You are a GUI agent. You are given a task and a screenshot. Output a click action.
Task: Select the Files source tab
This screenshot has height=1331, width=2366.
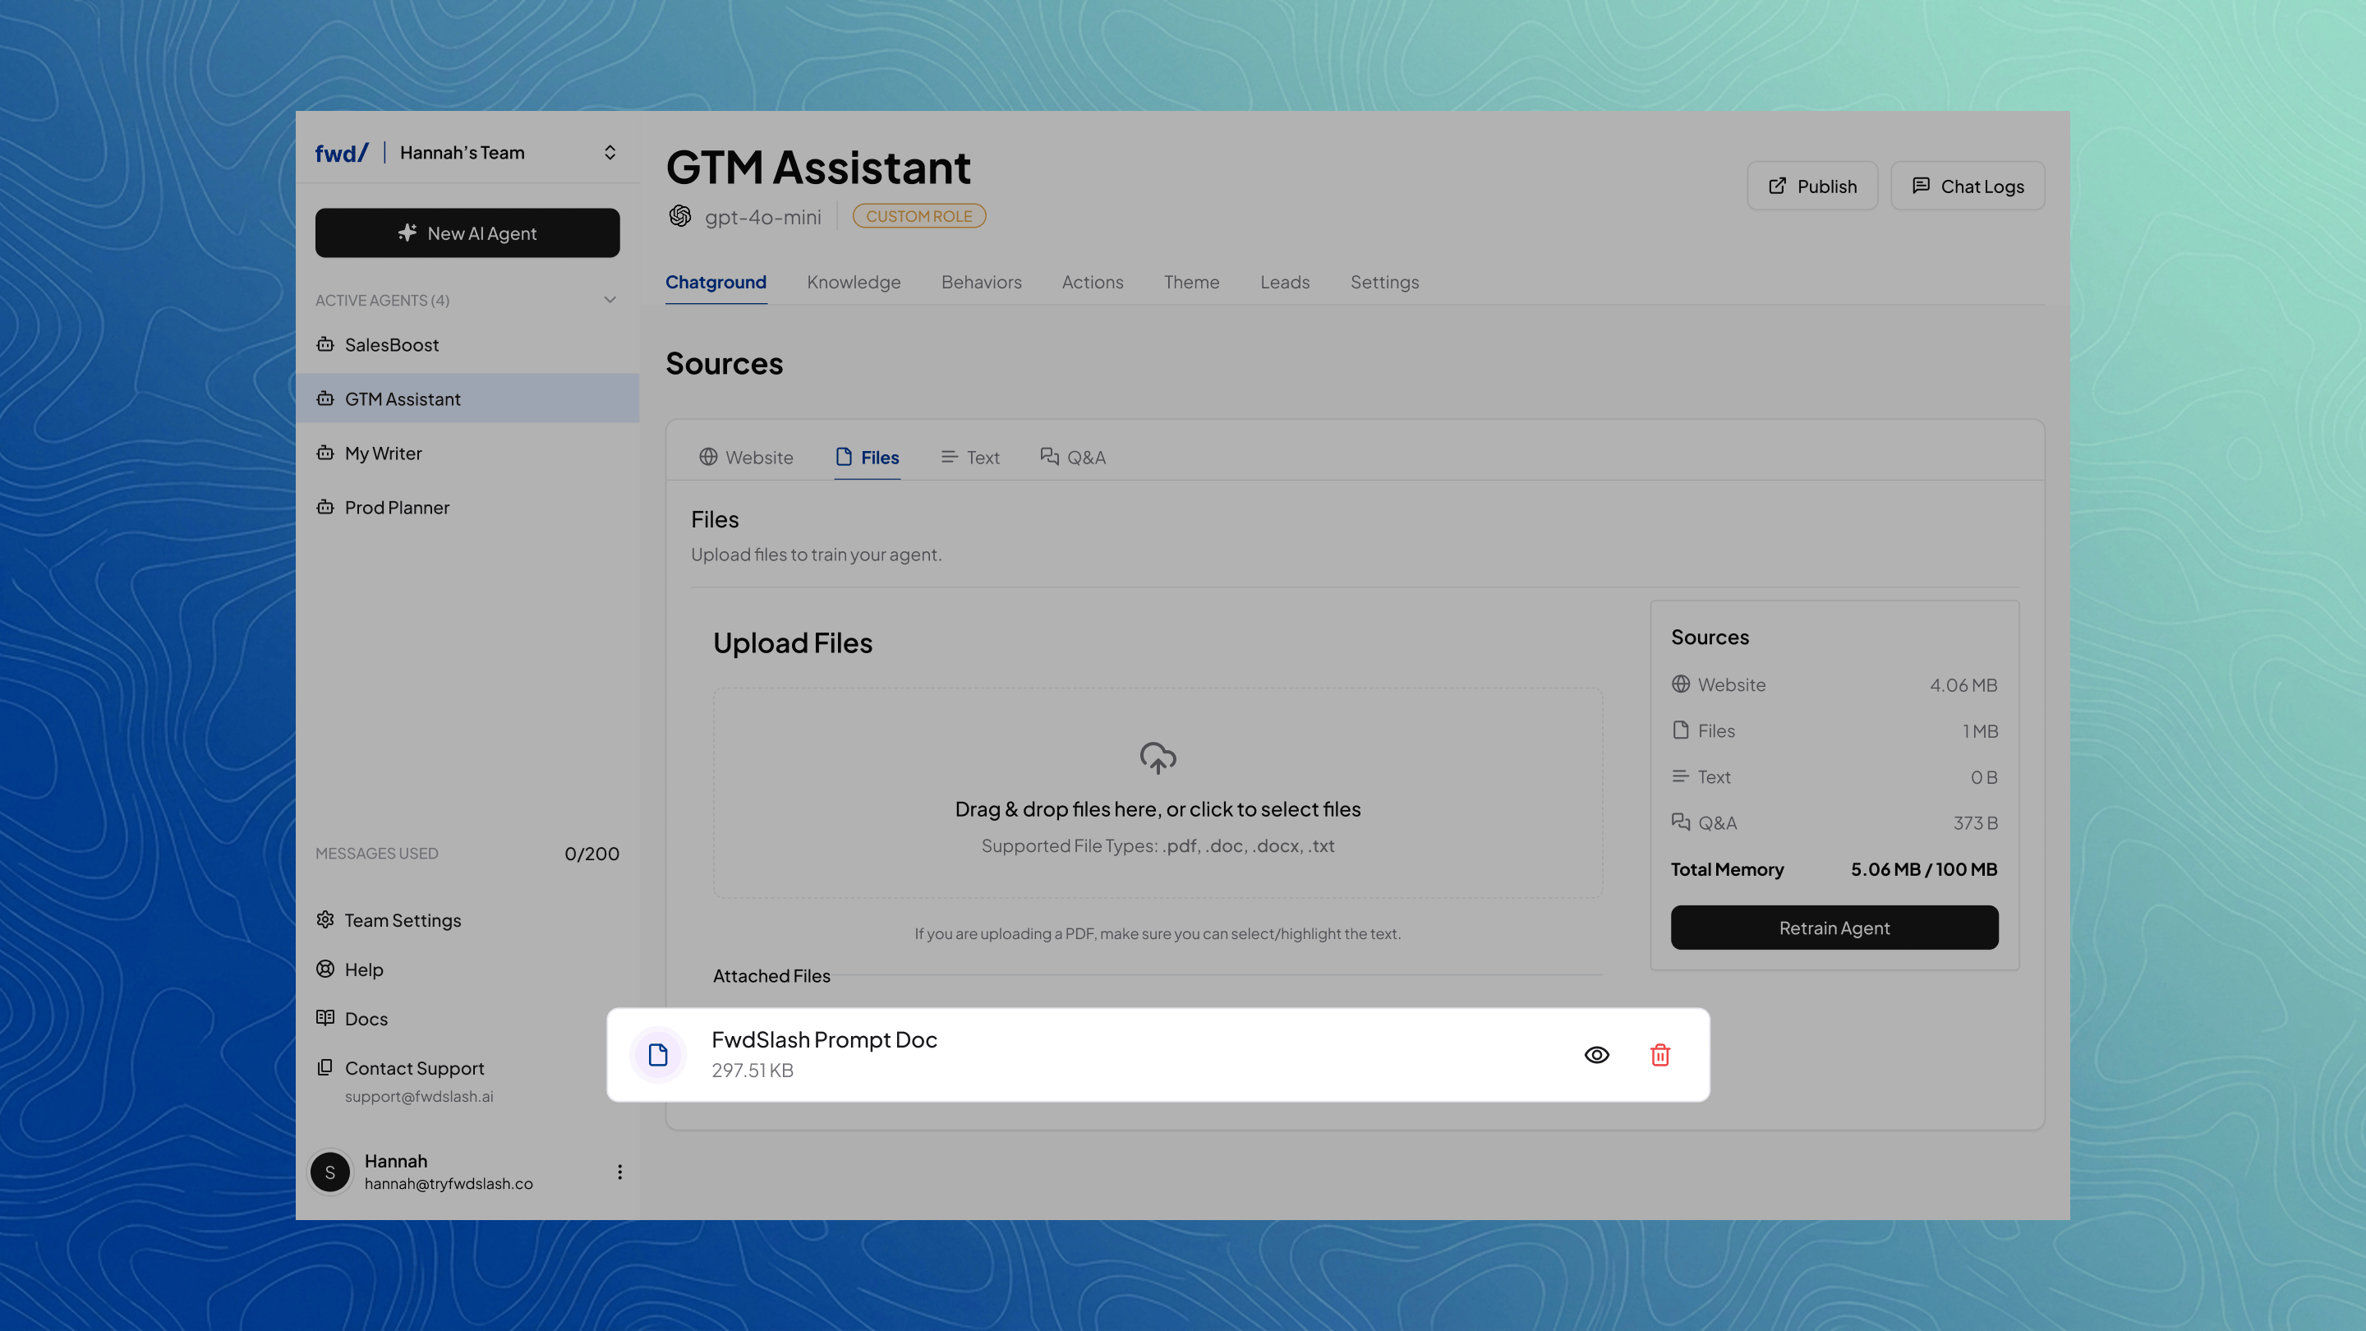click(867, 457)
